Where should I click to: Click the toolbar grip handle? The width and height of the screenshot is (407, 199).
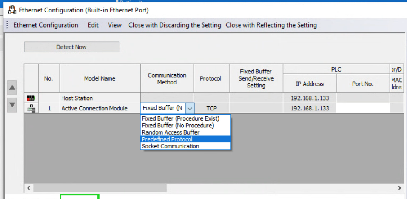tap(7, 25)
